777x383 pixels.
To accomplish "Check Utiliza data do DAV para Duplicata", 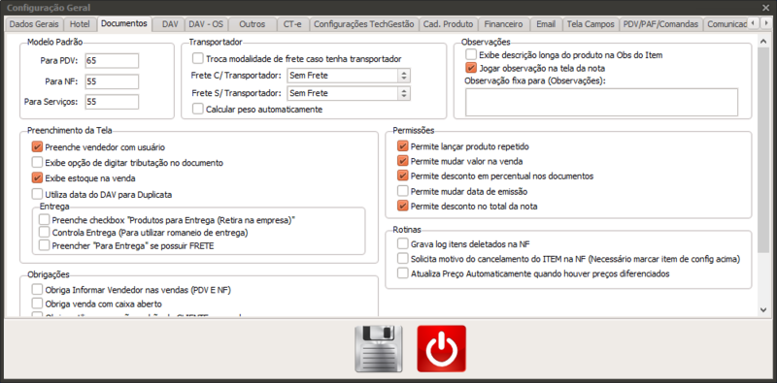I will click(x=37, y=194).
